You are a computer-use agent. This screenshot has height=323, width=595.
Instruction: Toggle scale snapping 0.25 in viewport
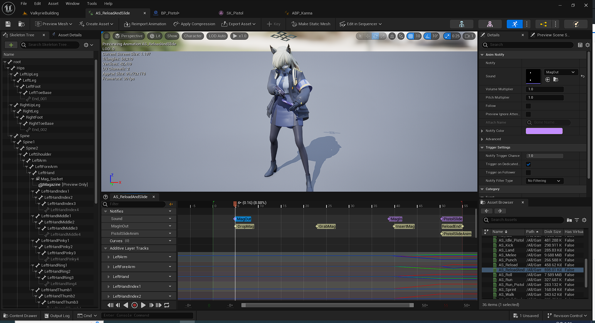(447, 36)
